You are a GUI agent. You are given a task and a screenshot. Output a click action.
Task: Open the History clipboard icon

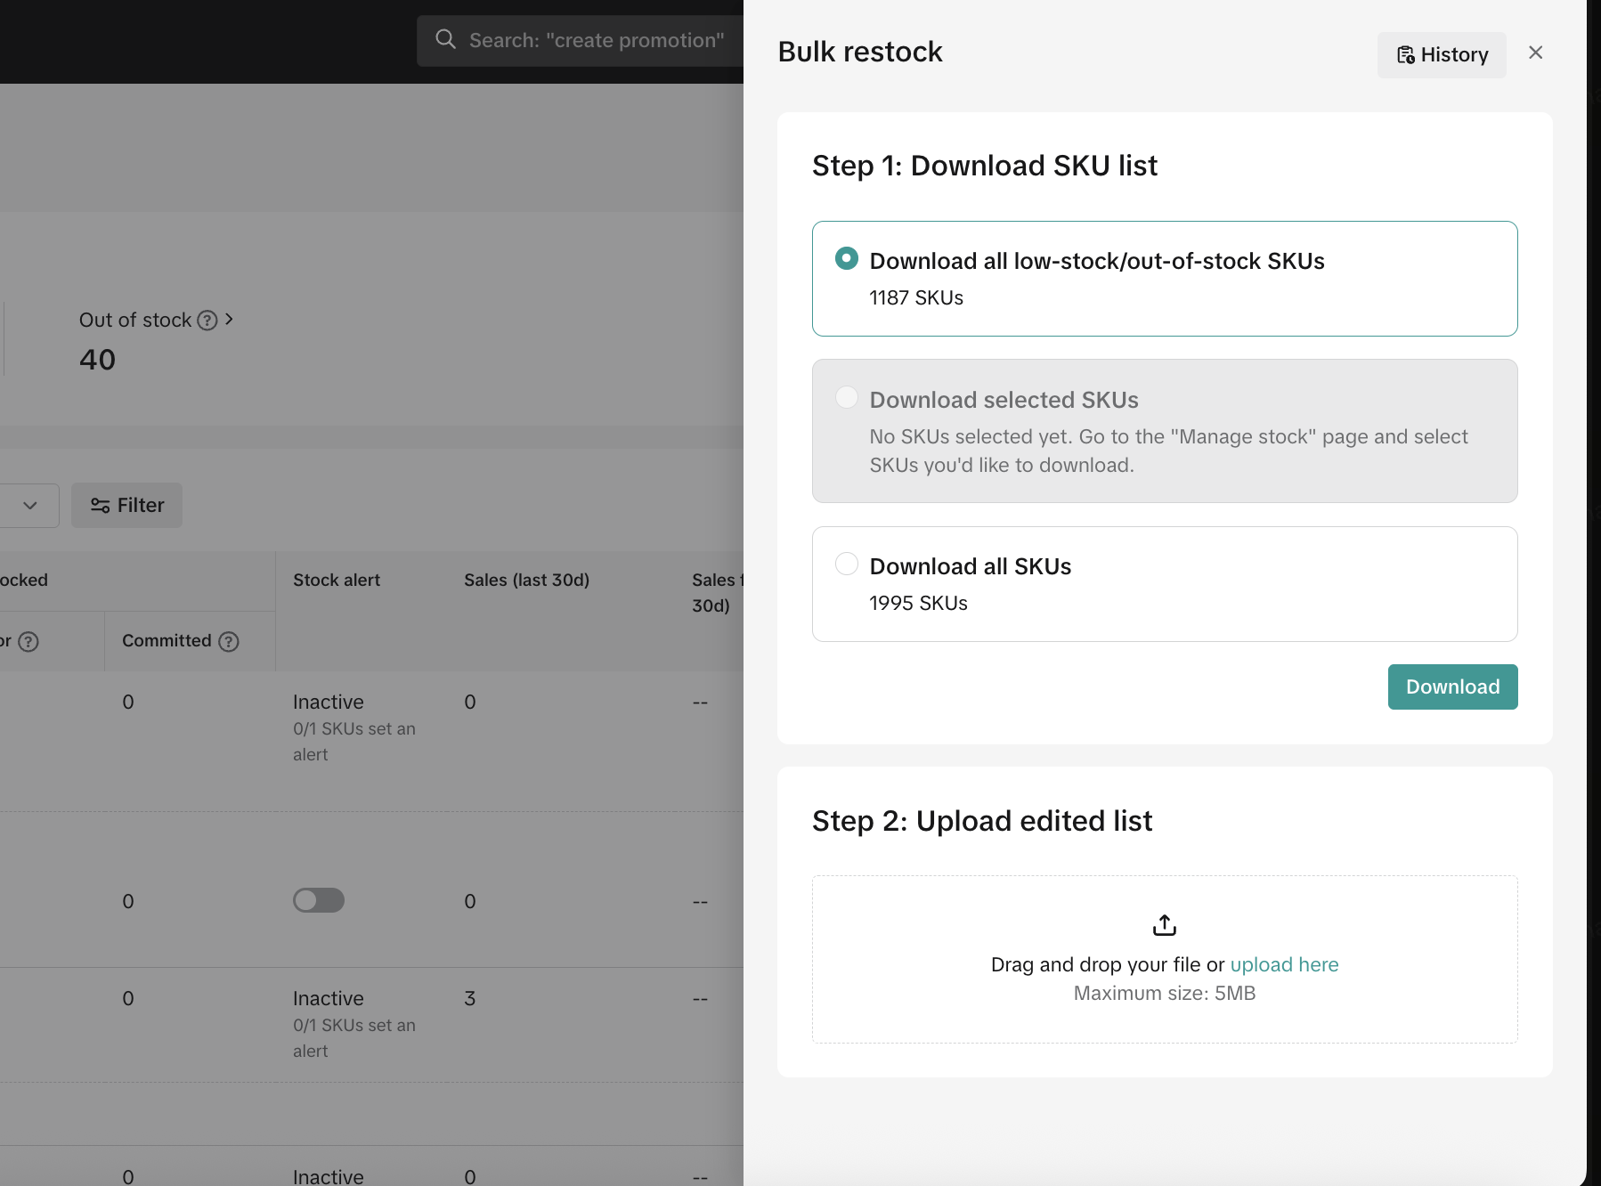coord(1405,55)
